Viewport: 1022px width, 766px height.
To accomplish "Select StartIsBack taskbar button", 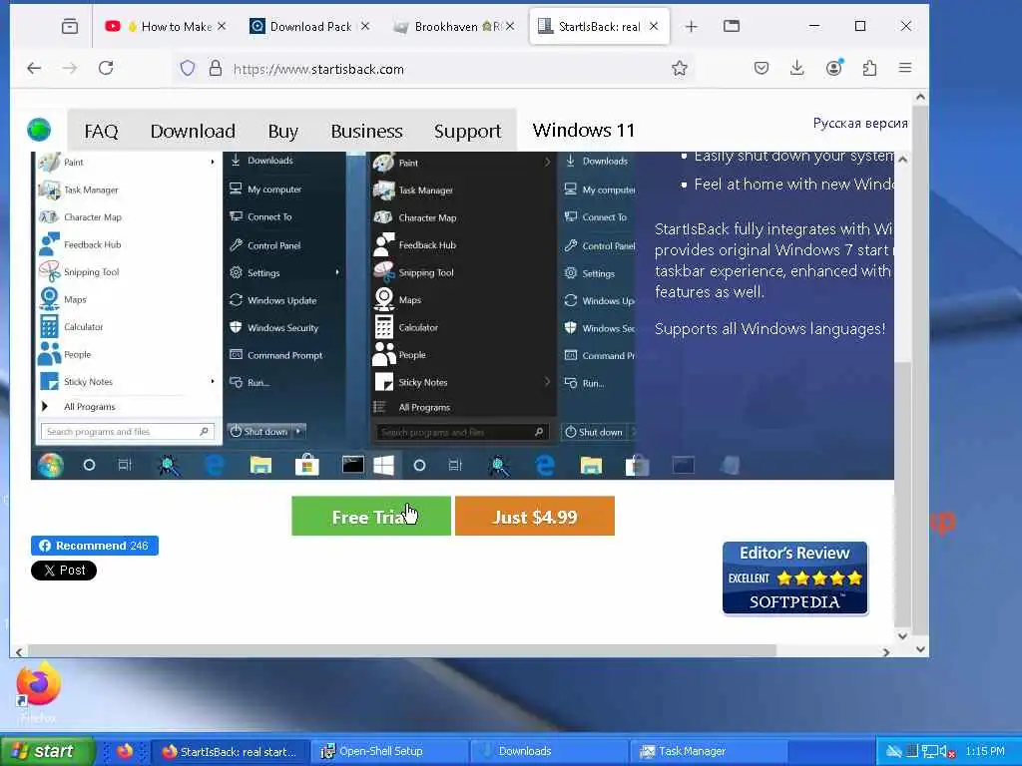I will click(230, 752).
